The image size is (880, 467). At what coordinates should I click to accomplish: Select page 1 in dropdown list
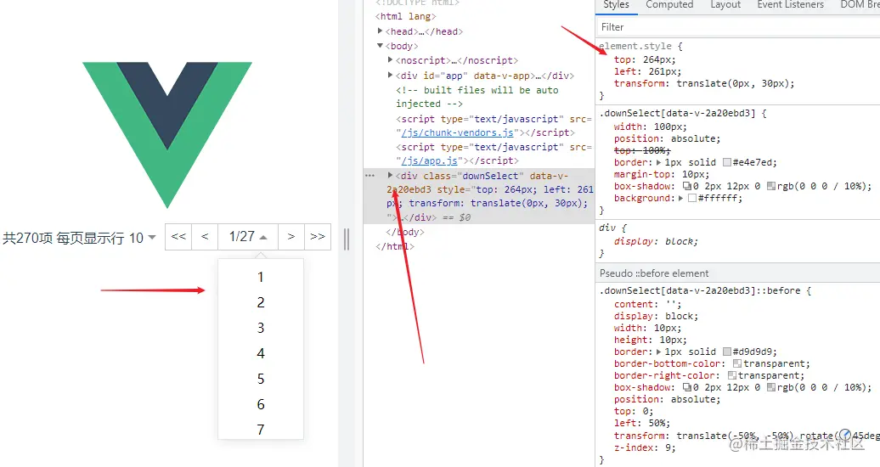point(261,278)
